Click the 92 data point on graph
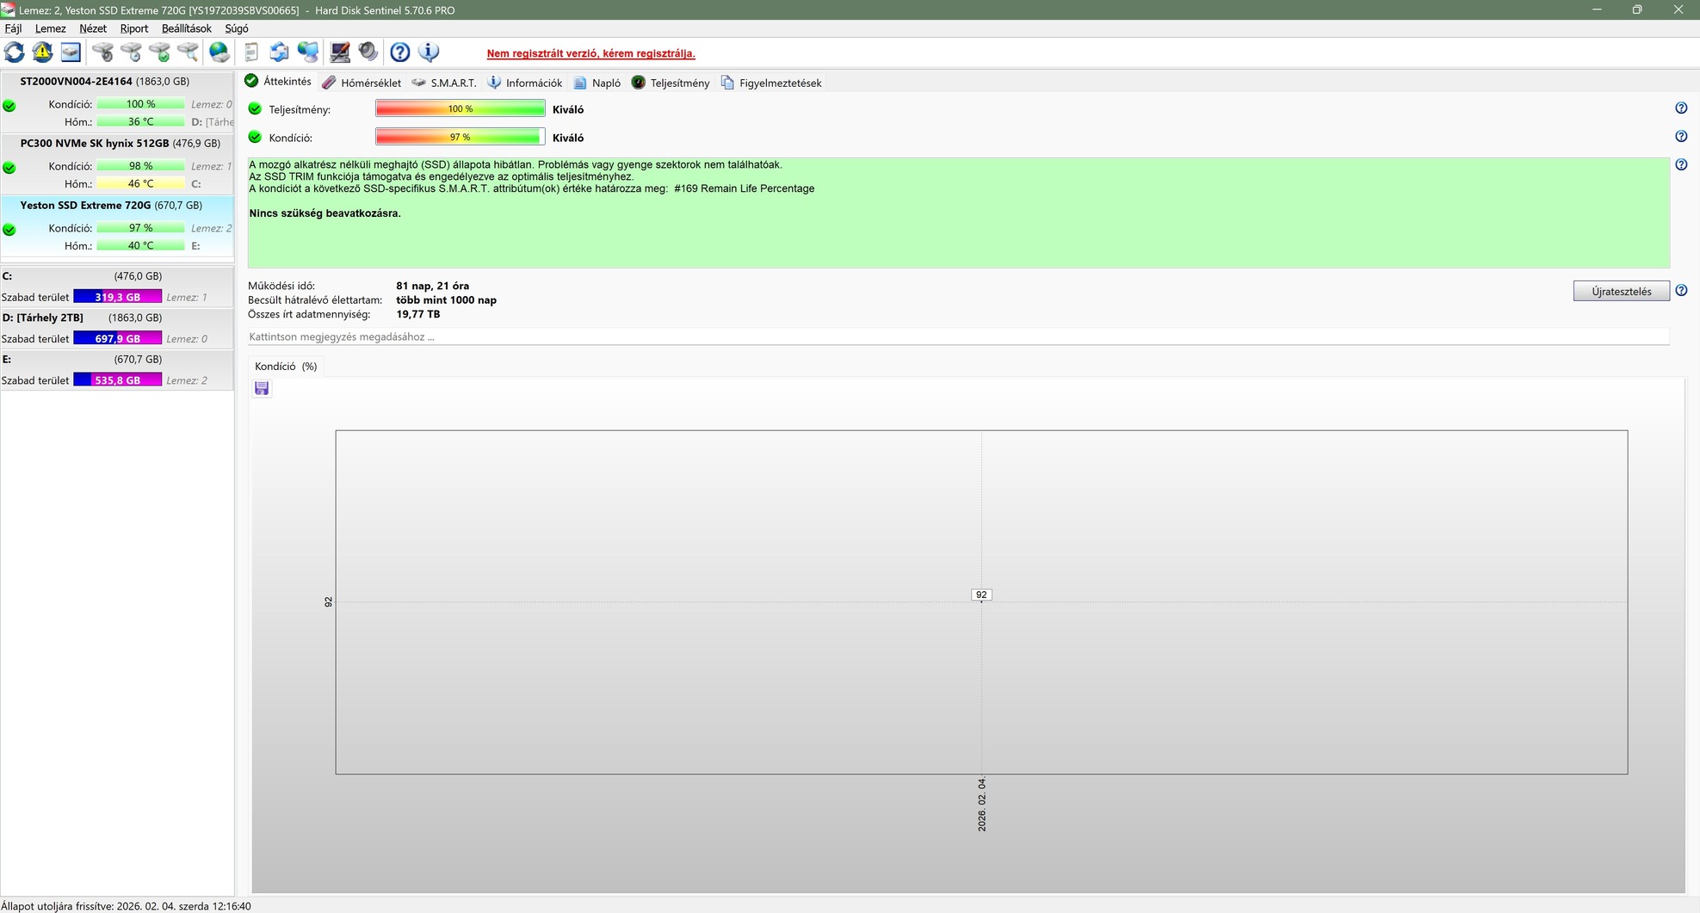 [981, 595]
